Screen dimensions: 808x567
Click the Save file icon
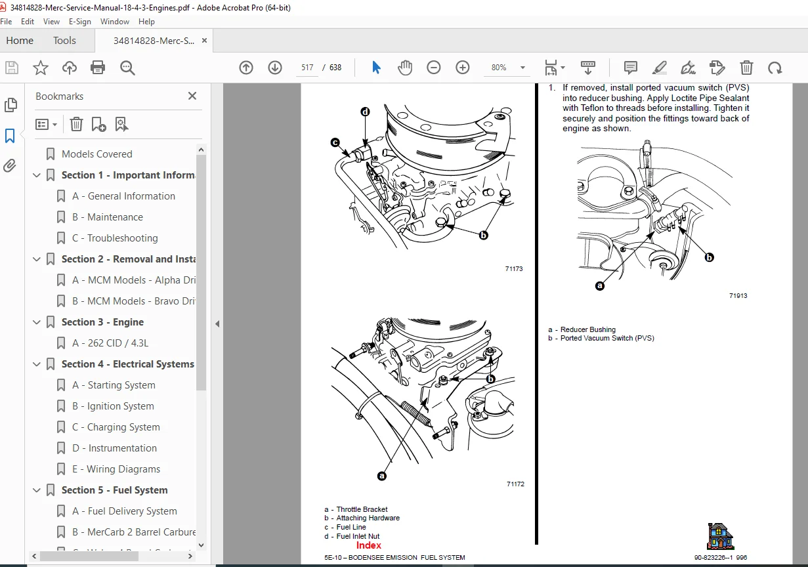12,68
